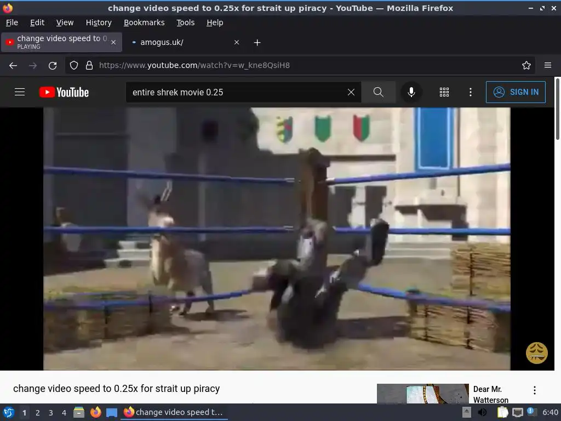Open the YouTube guide hamburger menu
Screen dimensions: 561x421
[x=20, y=92]
